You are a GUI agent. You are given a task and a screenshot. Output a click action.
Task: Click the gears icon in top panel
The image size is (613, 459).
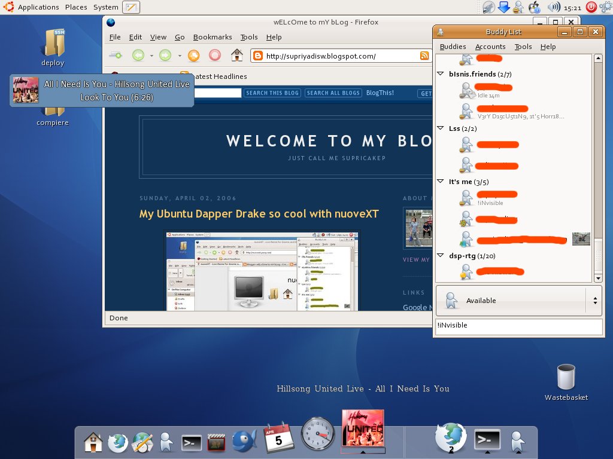(606, 7)
